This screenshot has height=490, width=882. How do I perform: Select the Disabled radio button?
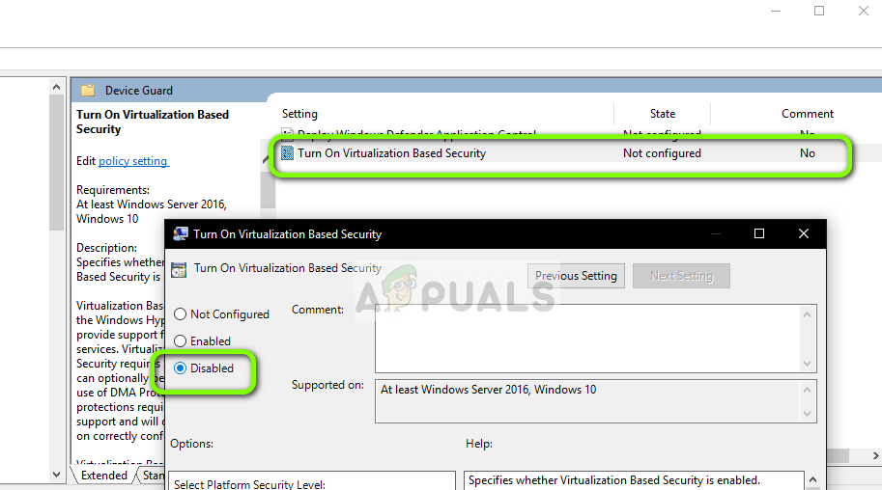pyautogui.click(x=180, y=368)
